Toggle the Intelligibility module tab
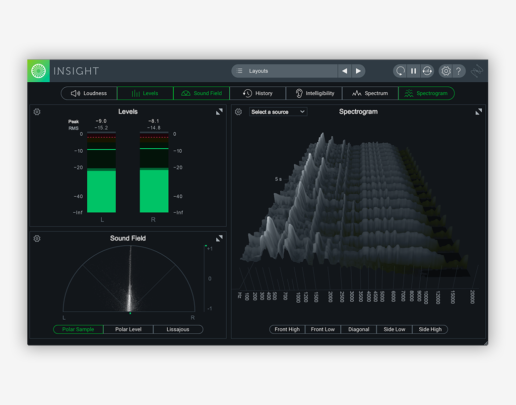This screenshot has height=405, width=516. point(314,93)
